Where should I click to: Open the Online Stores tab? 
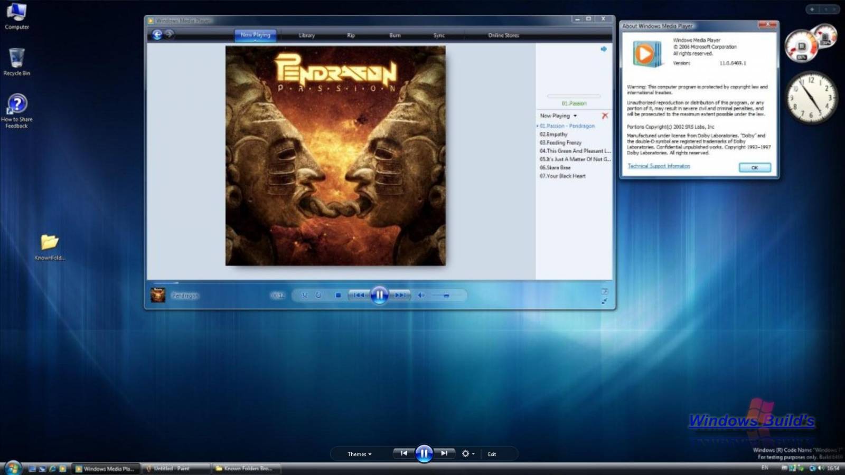click(x=503, y=35)
